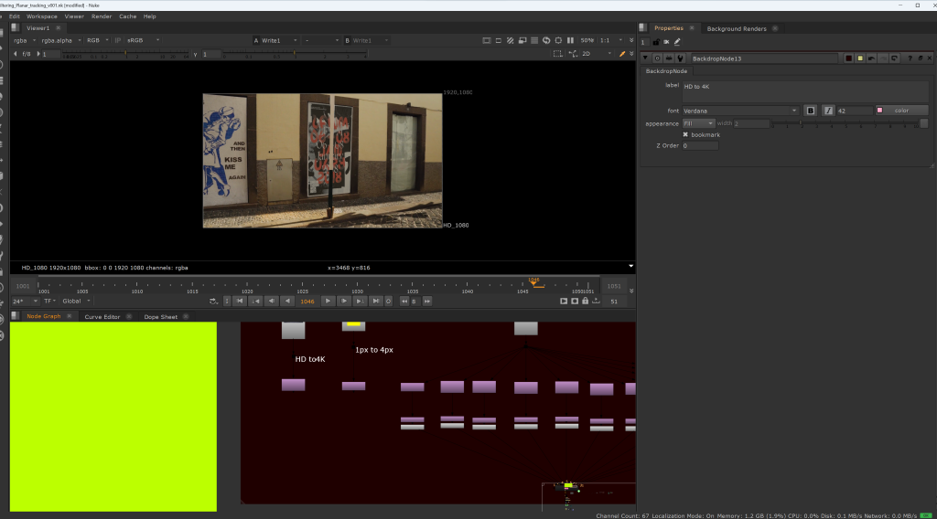The image size is (937, 519).
Task: Click the viewer refresh icon
Action: [x=546, y=40]
